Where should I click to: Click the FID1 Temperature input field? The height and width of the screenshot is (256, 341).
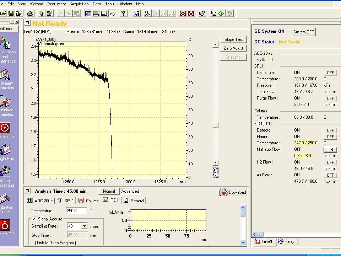point(76,211)
